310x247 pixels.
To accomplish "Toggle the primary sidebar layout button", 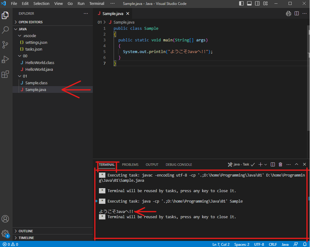I will (x=241, y=4).
